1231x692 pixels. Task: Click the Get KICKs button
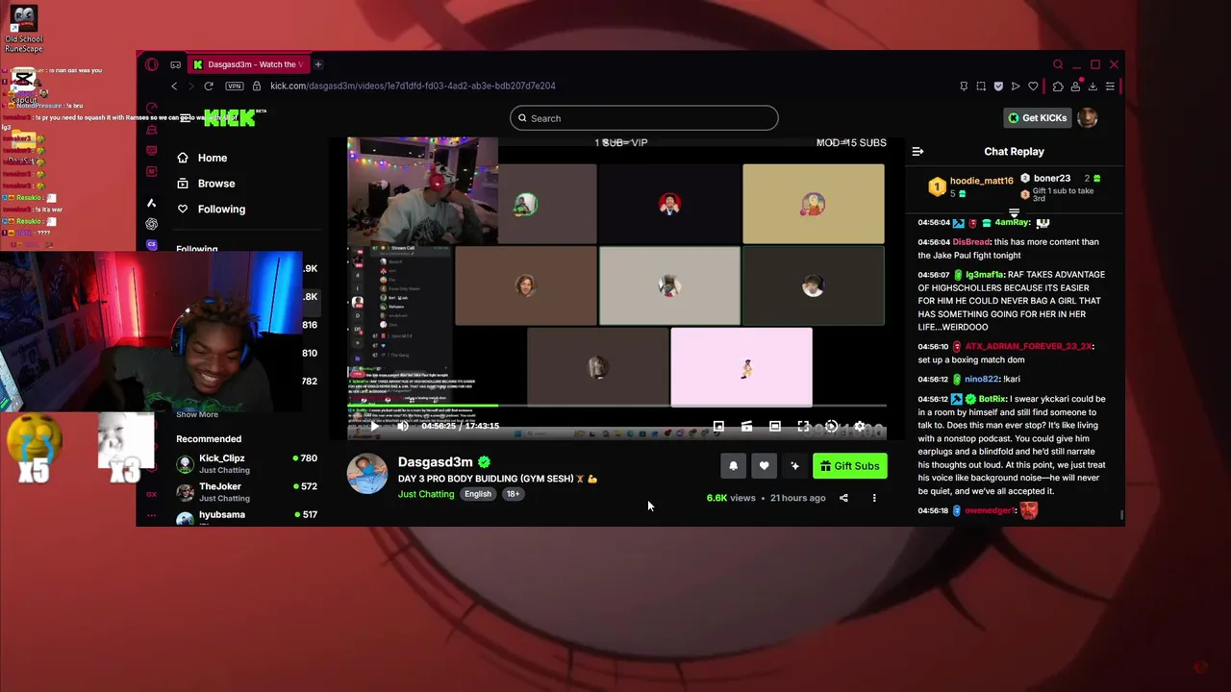point(1037,118)
